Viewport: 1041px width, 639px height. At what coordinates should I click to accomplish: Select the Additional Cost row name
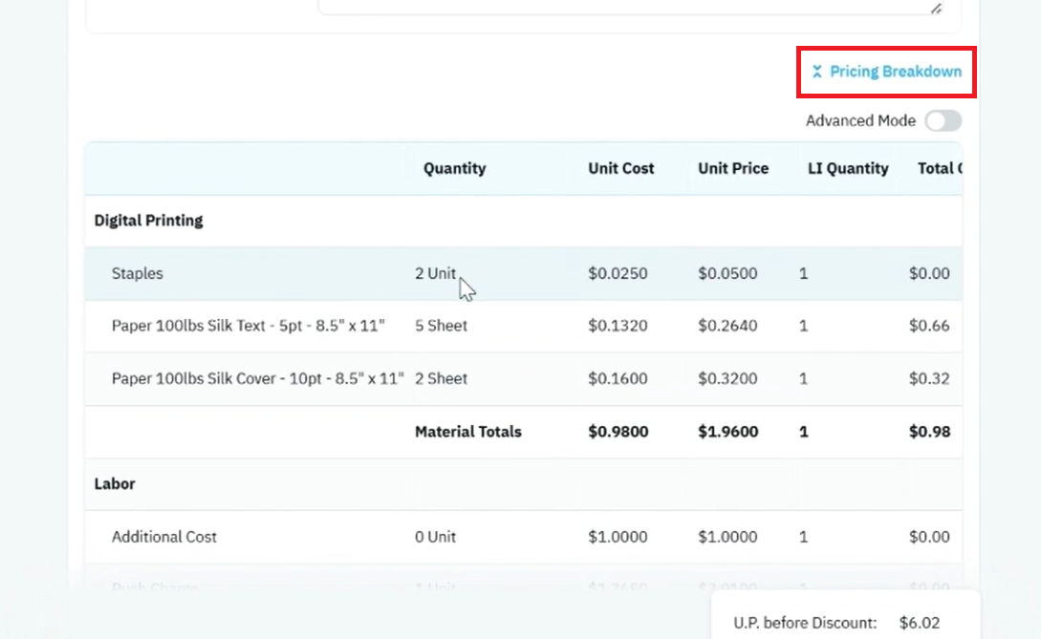tap(164, 537)
